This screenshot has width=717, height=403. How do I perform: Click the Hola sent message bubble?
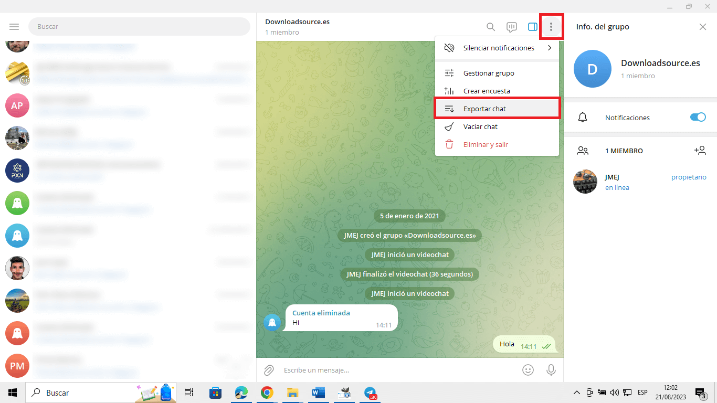524,345
